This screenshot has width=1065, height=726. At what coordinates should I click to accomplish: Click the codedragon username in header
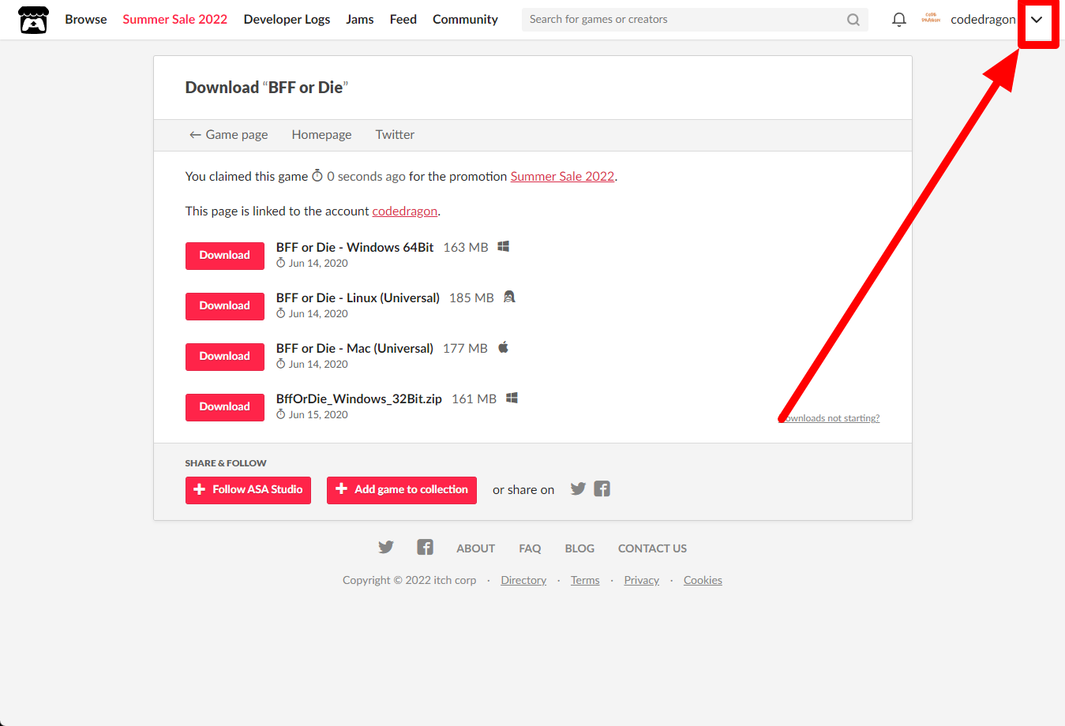pyautogui.click(x=983, y=19)
